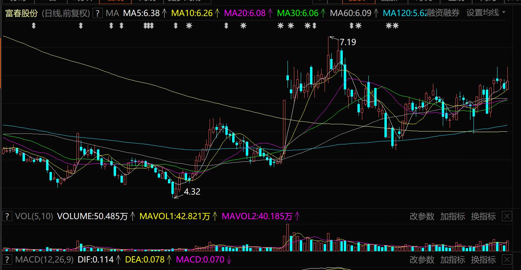Click the leftmost event marker above the chart
521x270 pixels.
pos(33,26)
